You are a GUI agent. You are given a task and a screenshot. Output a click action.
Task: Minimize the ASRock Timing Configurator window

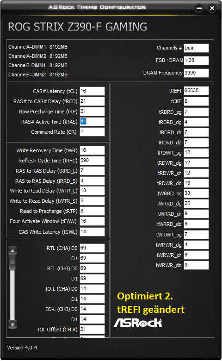coord(199,8)
